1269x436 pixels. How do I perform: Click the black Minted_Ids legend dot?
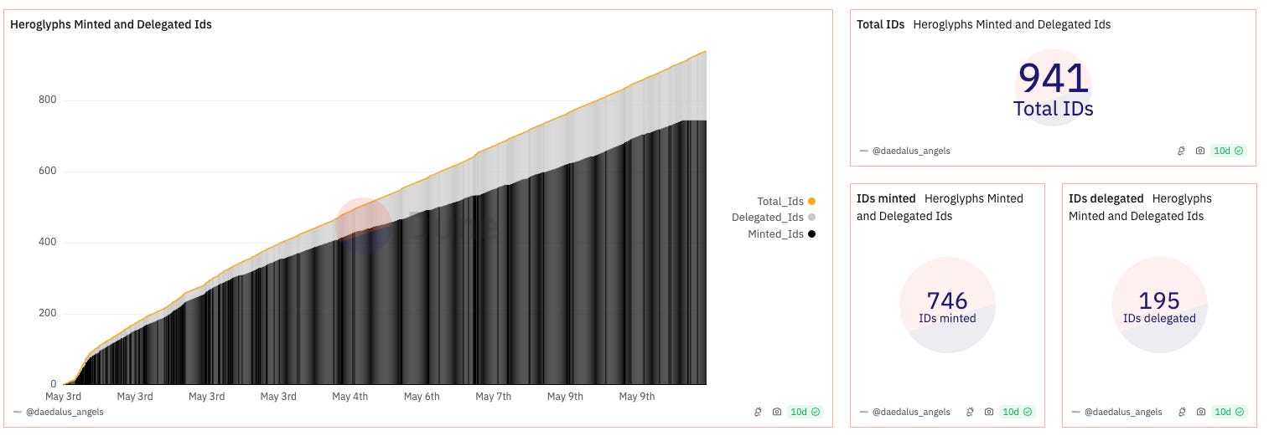(x=811, y=234)
